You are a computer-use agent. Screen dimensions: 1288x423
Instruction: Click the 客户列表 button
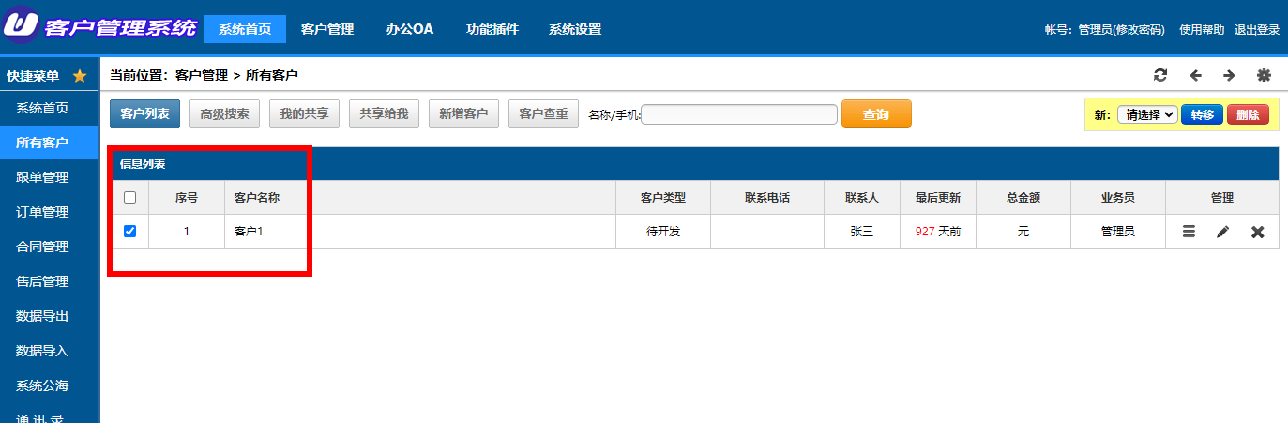(144, 113)
